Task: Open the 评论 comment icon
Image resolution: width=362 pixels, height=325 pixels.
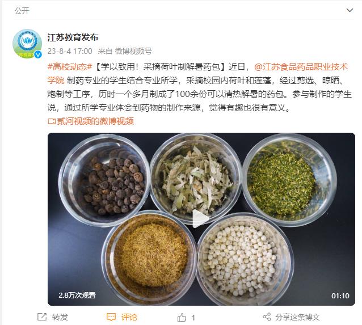Action: coord(111,317)
